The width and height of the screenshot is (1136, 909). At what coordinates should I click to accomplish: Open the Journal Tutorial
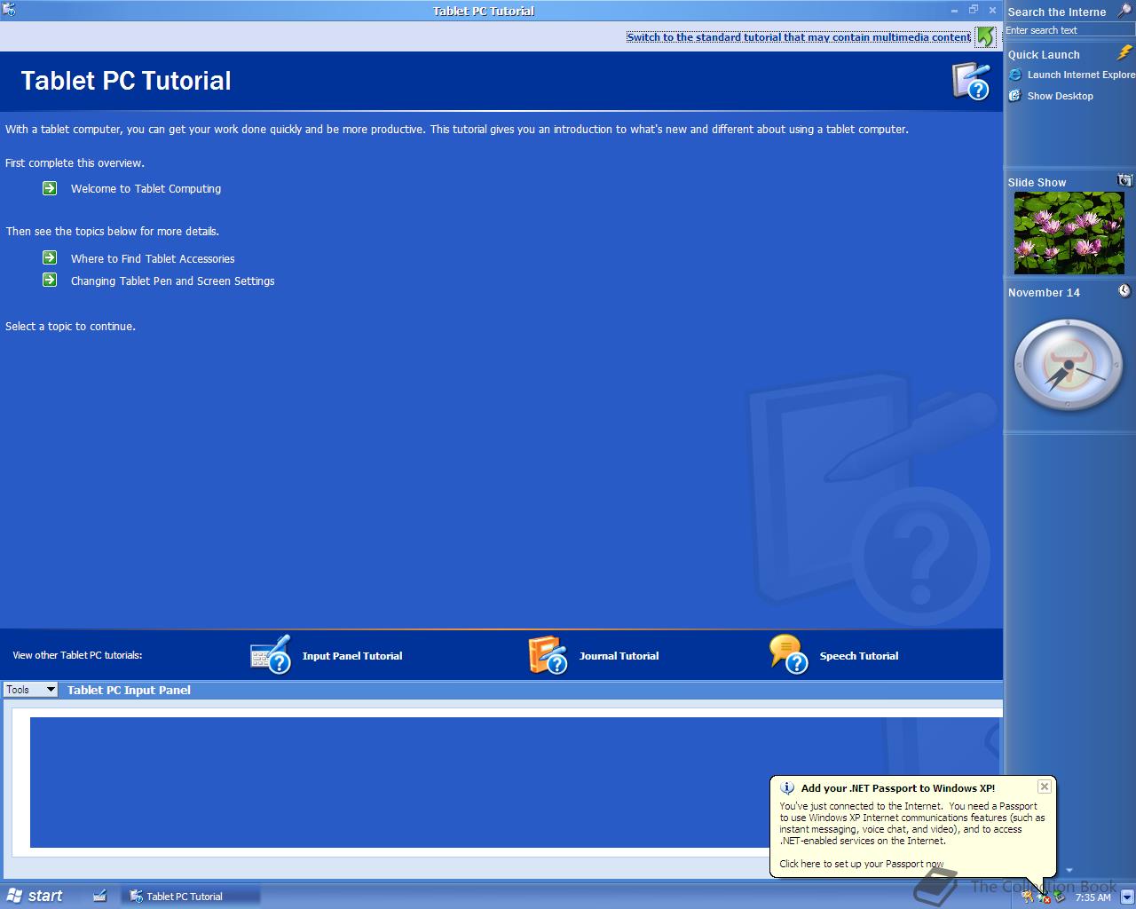tap(619, 656)
